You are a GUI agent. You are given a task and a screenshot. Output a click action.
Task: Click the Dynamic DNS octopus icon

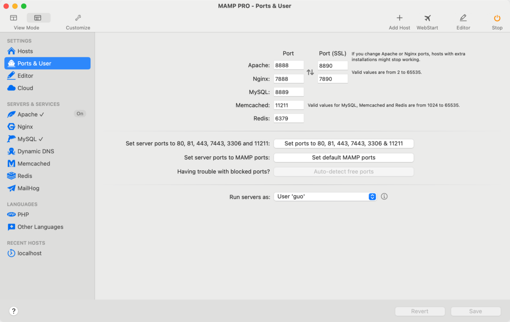pyautogui.click(x=11, y=151)
